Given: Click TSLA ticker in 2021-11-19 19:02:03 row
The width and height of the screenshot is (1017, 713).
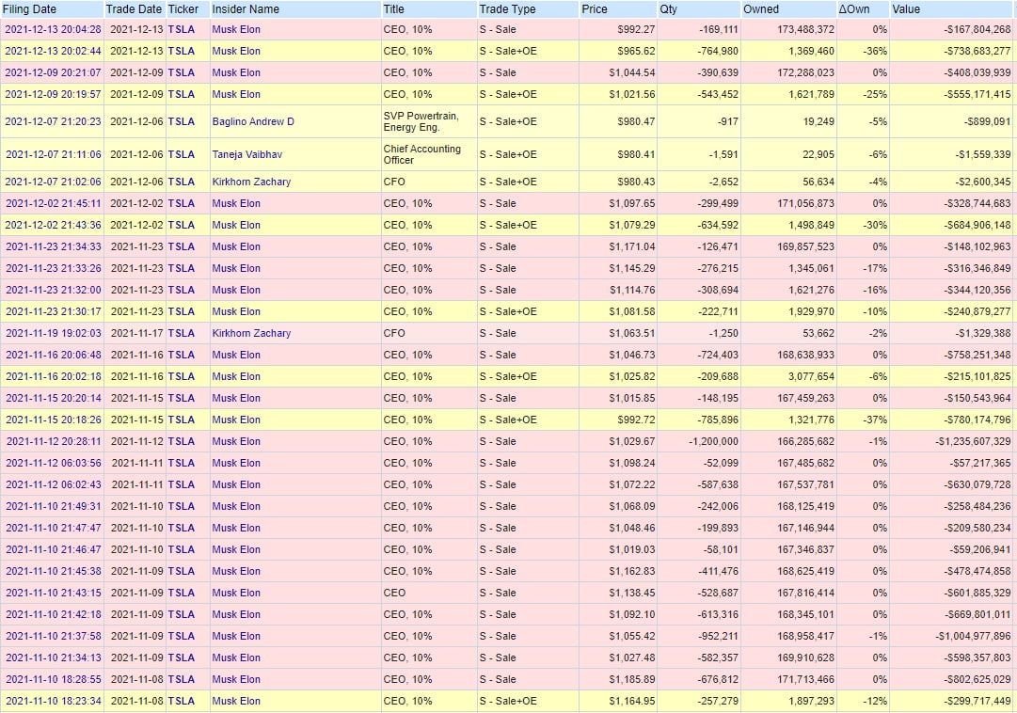Looking at the screenshot, I should 181,333.
